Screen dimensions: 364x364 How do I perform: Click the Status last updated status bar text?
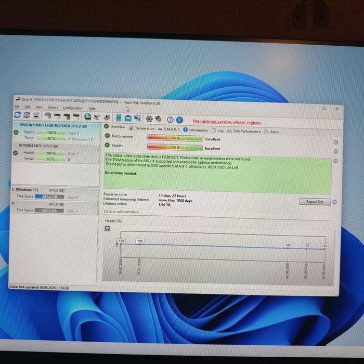39,288
